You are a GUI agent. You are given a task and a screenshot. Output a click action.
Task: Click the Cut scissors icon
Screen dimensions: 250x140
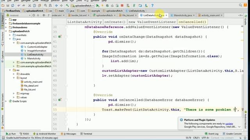tap(30, 5)
